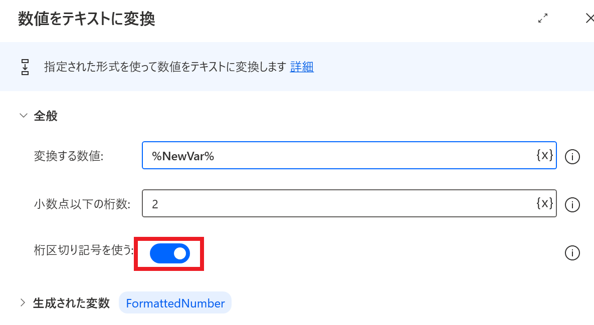The height and width of the screenshot is (325, 594).
Task: Open variable picker {x} for 小数点以下の桁数
Action: (x=544, y=203)
